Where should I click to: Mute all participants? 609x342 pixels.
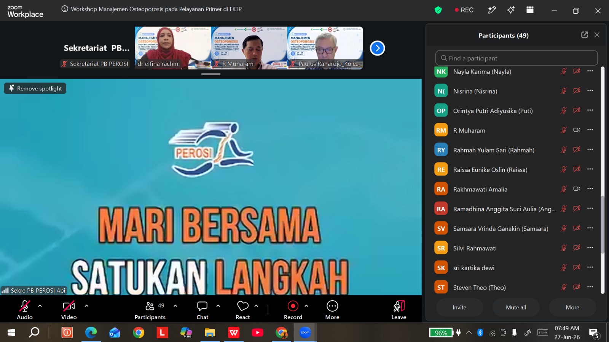point(516,307)
